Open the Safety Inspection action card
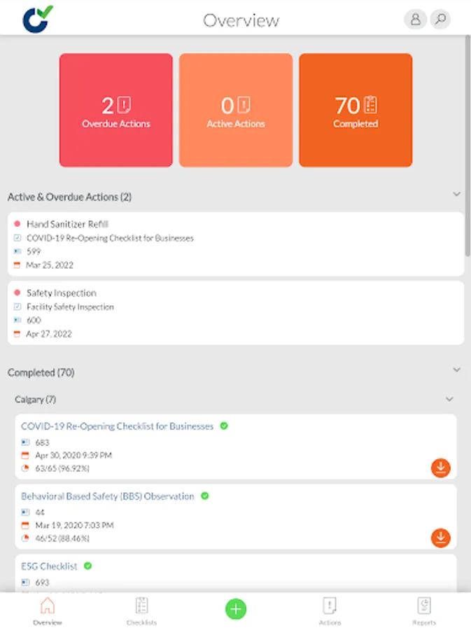This screenshot has height=630, width=471. [236, 313]
